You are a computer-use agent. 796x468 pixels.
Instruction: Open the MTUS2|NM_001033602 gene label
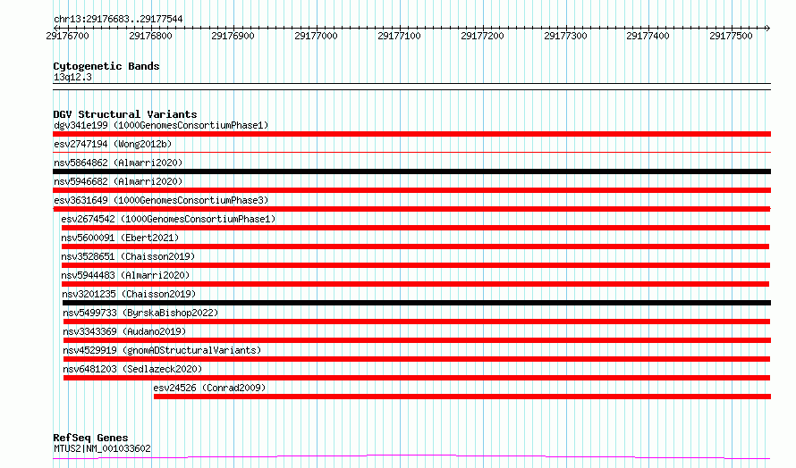coord(102,448)
